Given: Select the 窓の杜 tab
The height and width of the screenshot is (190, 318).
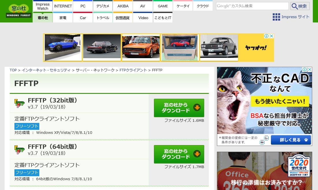Looking at the screenshot, I should coord(42,18).
